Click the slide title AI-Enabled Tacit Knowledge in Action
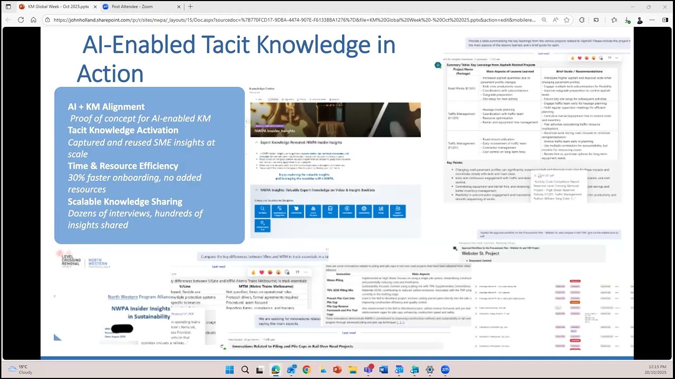The image size is (675, 379). click(x=236, y=59)
